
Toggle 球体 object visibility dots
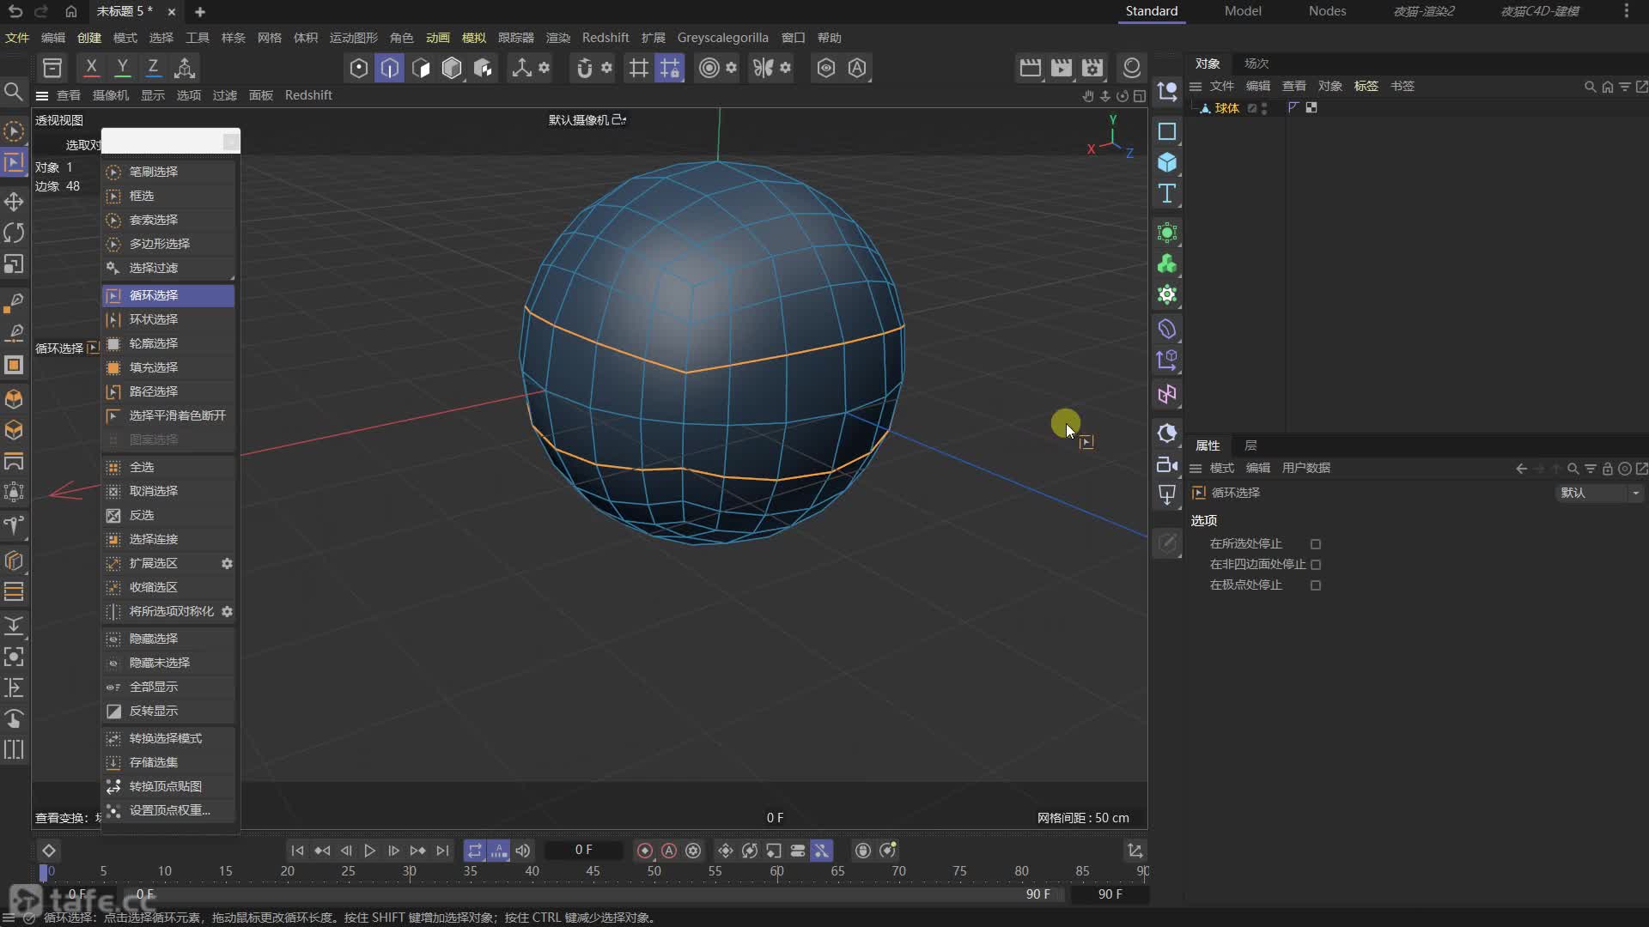point(1264,108)
